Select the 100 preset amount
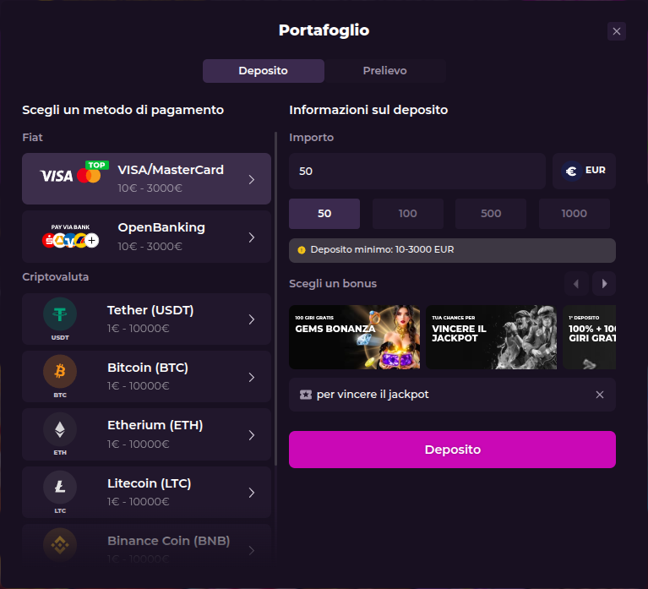This screenshot has width=648, height=589. pos(408,214)
